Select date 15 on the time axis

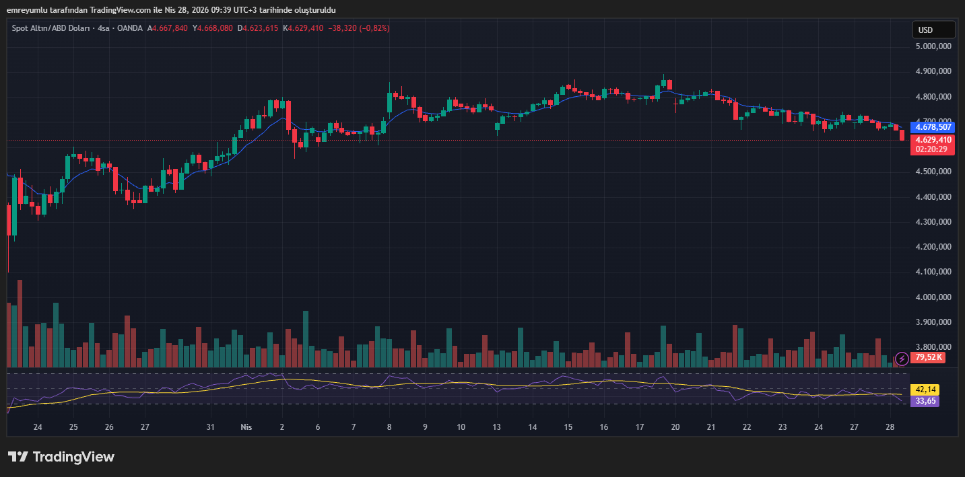[x=568, y=427]
